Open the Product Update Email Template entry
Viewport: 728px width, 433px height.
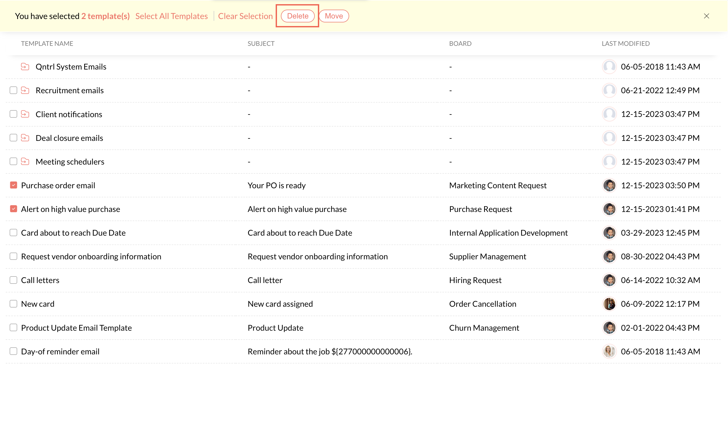[x=77, y=328]
